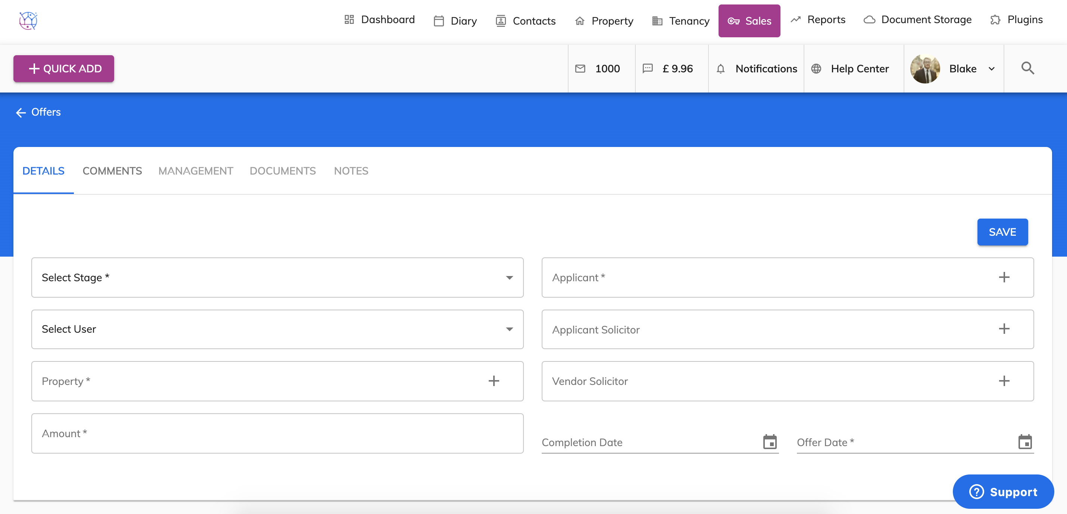Screen dimensions: 1067x514
Task: Focus the Amount input field
Action: coord(277,433)
